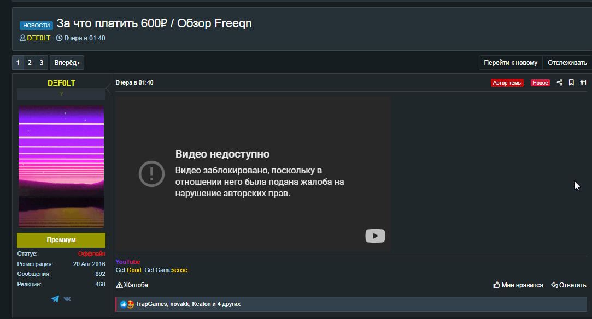This screenshot has width=592, height=319.
Task: Open the author's Telegram link icon
Action: pos(55,299)
